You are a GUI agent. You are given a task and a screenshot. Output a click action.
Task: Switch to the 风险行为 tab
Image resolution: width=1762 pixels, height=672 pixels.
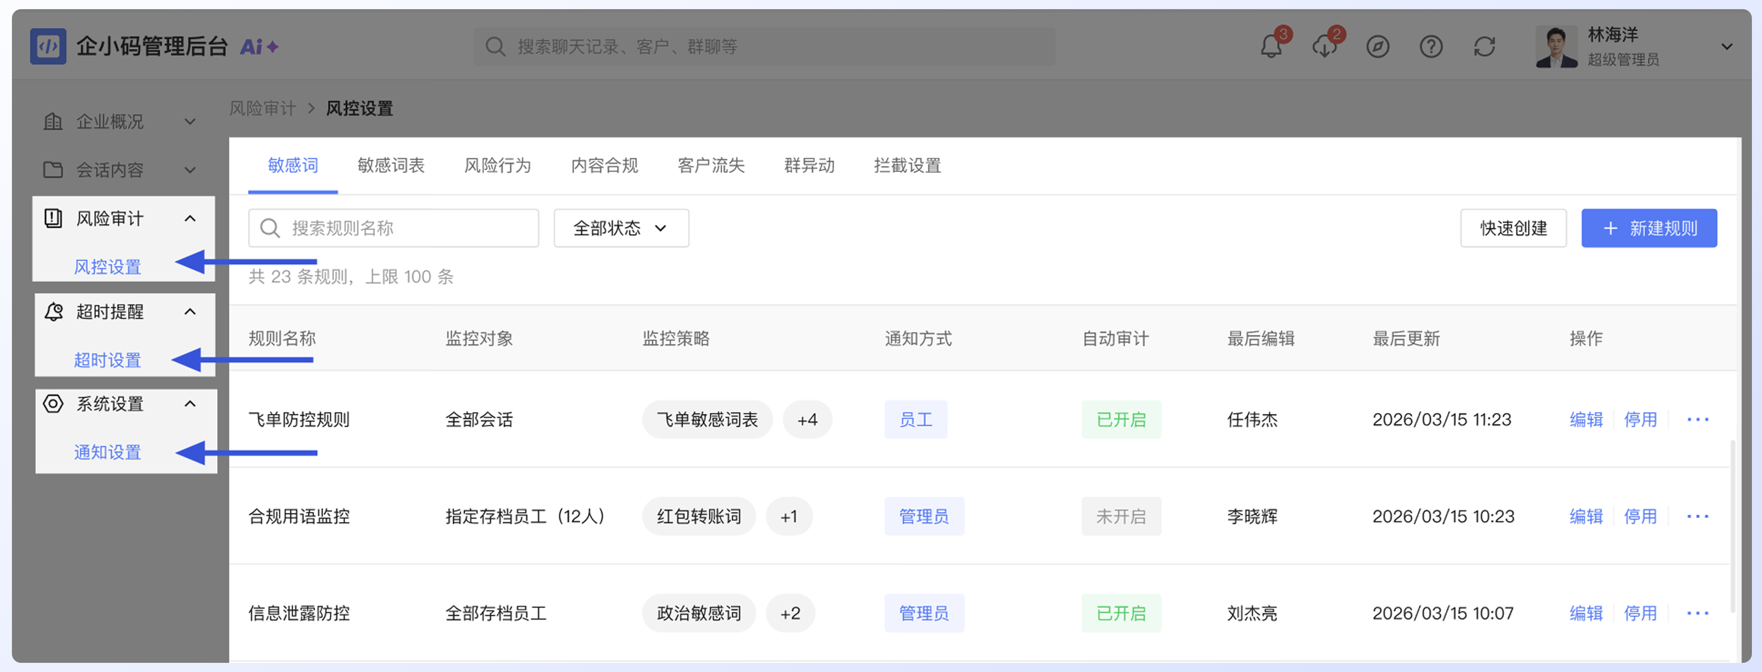coord(498,165)
